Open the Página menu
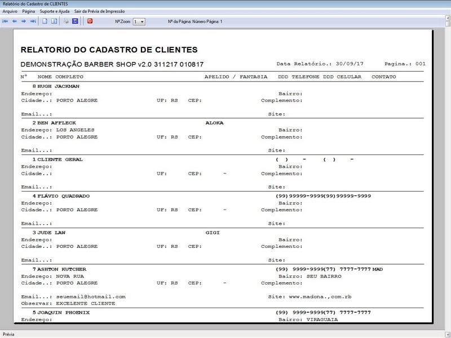Viewport: 451px width, 338px height. pyautogui.click(x=29, y=11)
